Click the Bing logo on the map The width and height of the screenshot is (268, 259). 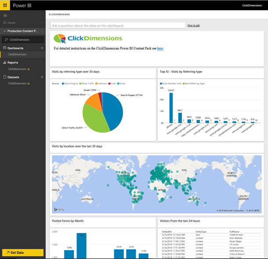click(59, 209)
